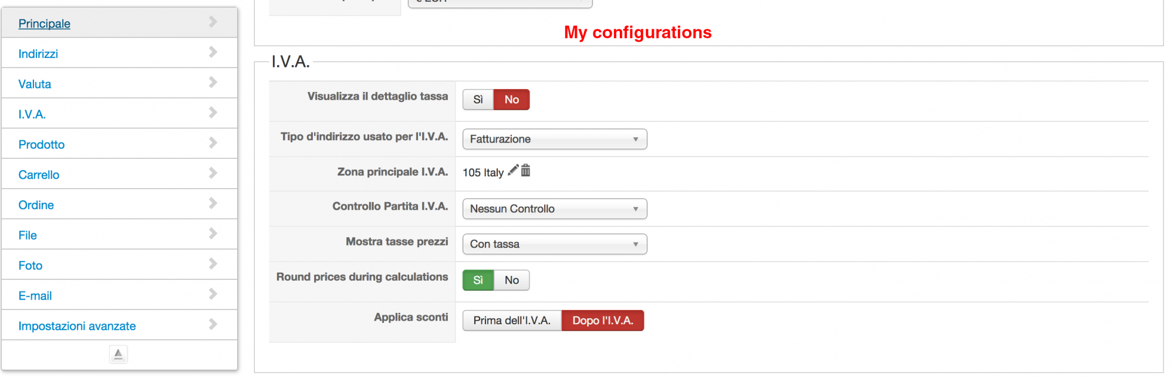Edit the Zona principale I.V.A. pencil icon
Screen dimensions: 1174x378
513,171
